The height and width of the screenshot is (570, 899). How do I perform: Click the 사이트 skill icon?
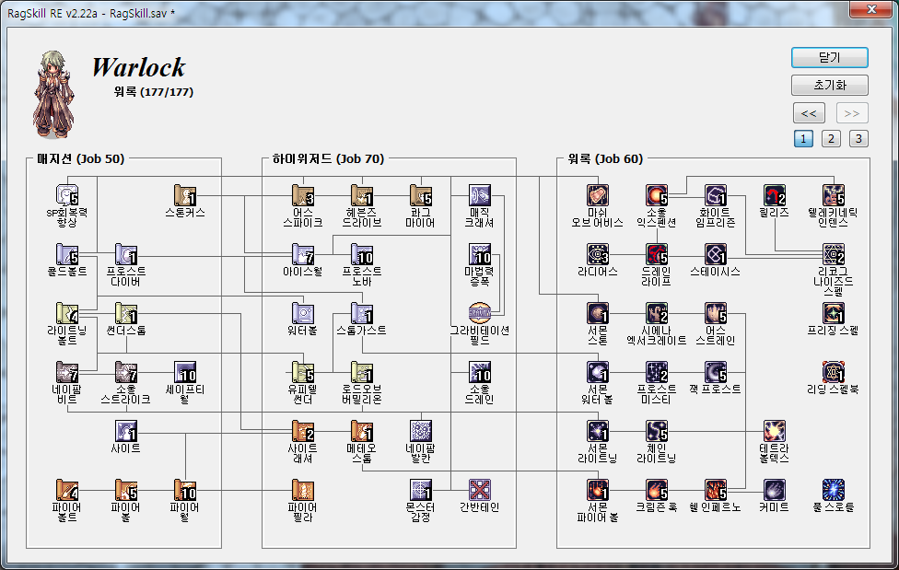tap(126, 431)
